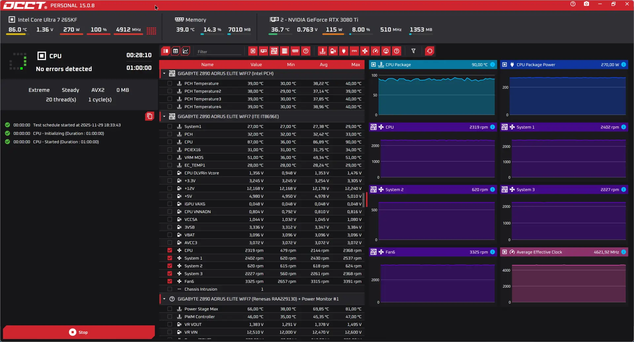The width and height of the screenshot is (634, 342).
Task: Filter sensors by usage load icon
Action: 386,51
